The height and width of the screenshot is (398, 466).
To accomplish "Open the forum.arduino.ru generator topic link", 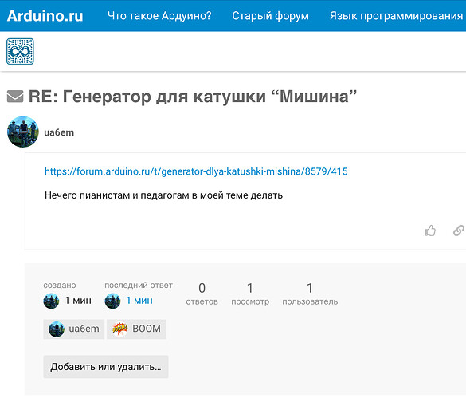I will pos(196,171).
